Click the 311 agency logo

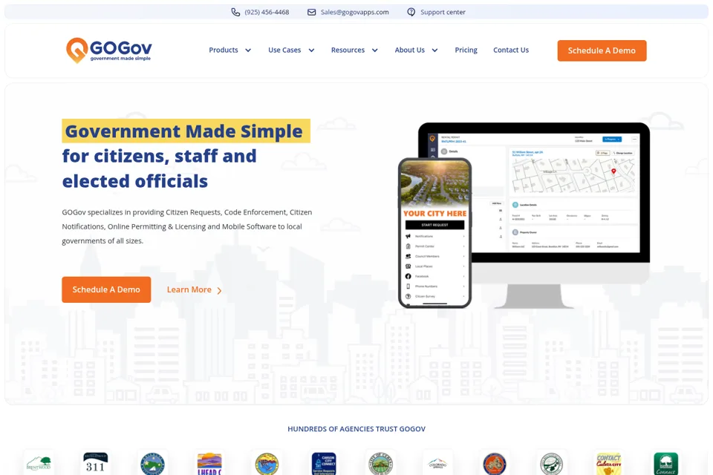(96, 464)
